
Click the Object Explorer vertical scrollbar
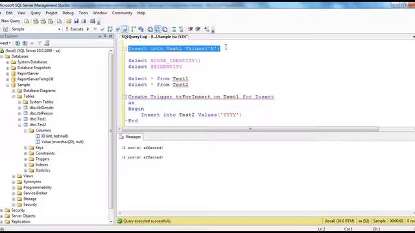111,131
